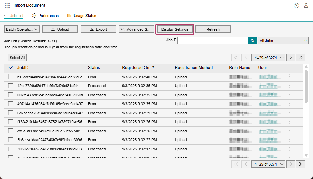Open Advanced Search
313x179 pixels.
click(136, 29)
